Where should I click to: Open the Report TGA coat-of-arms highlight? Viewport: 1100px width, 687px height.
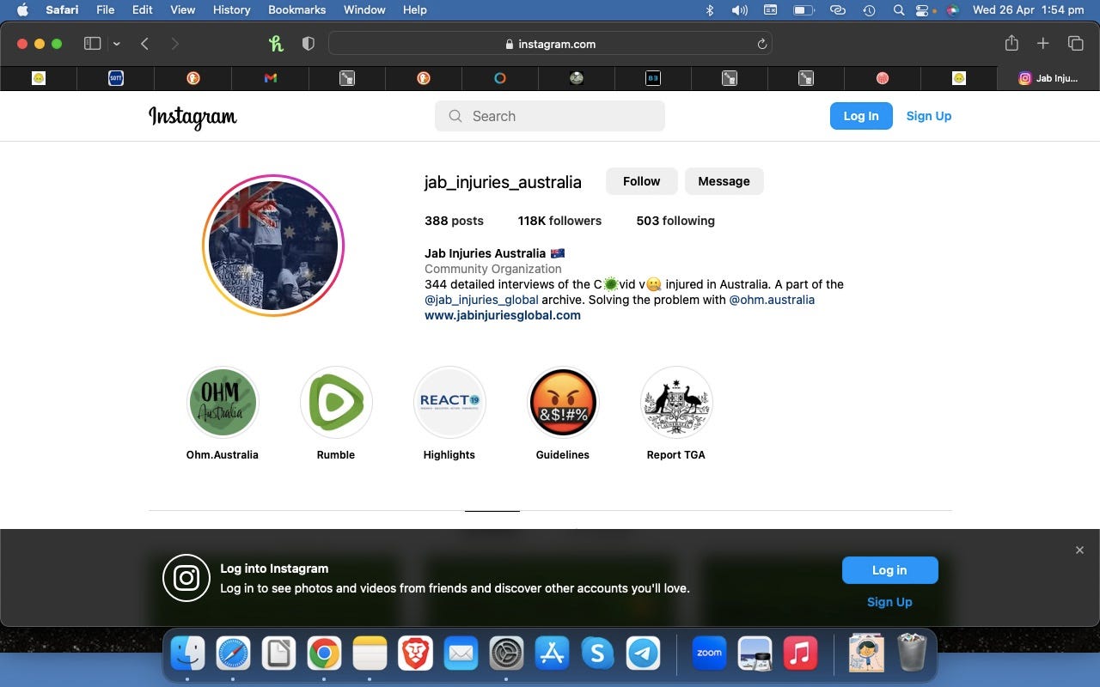pyautogui.click(x=676, y=402)
